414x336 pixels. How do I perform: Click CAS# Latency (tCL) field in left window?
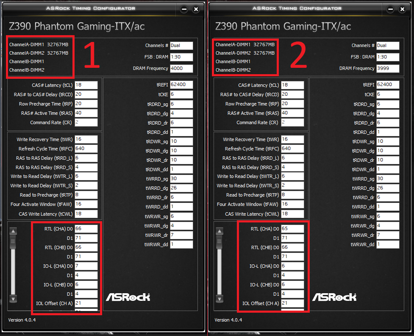pyautogui.click(x=86, y=85)
